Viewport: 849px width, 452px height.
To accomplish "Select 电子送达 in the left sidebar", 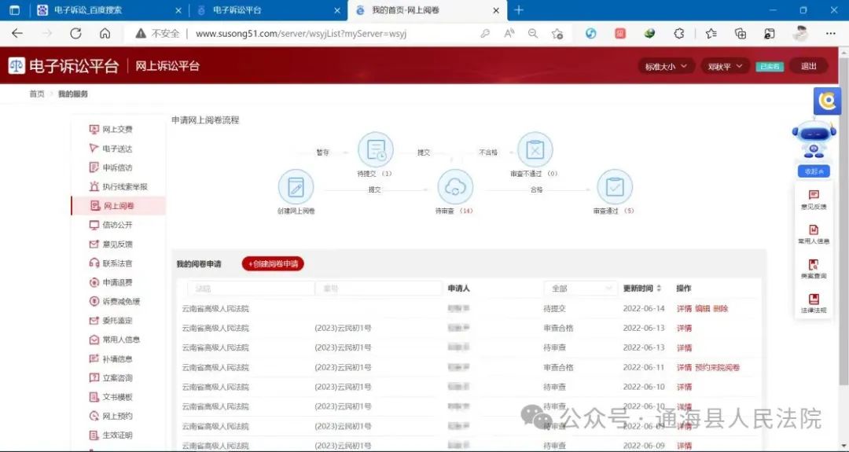I will 117,149.
